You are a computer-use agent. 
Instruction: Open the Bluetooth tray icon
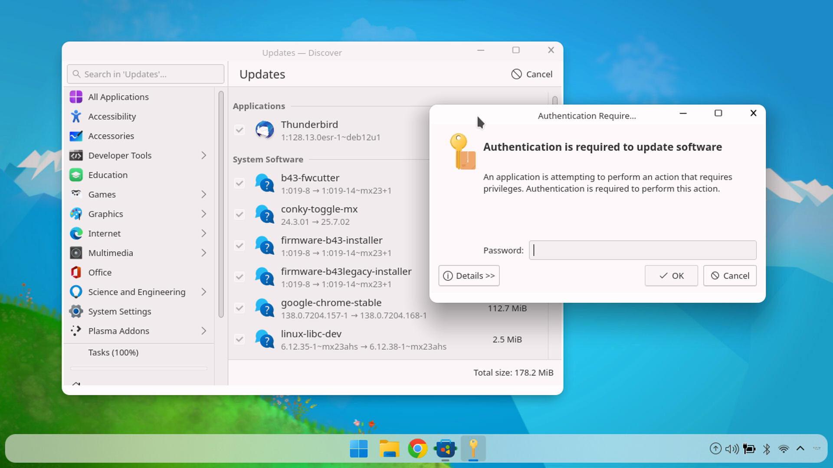pyautogui.click(x=767, y=448)
